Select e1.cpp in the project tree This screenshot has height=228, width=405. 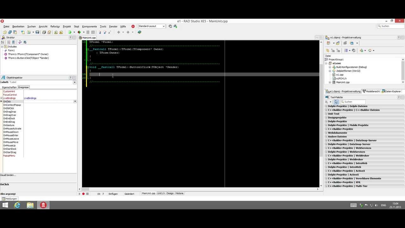[340, 75]
